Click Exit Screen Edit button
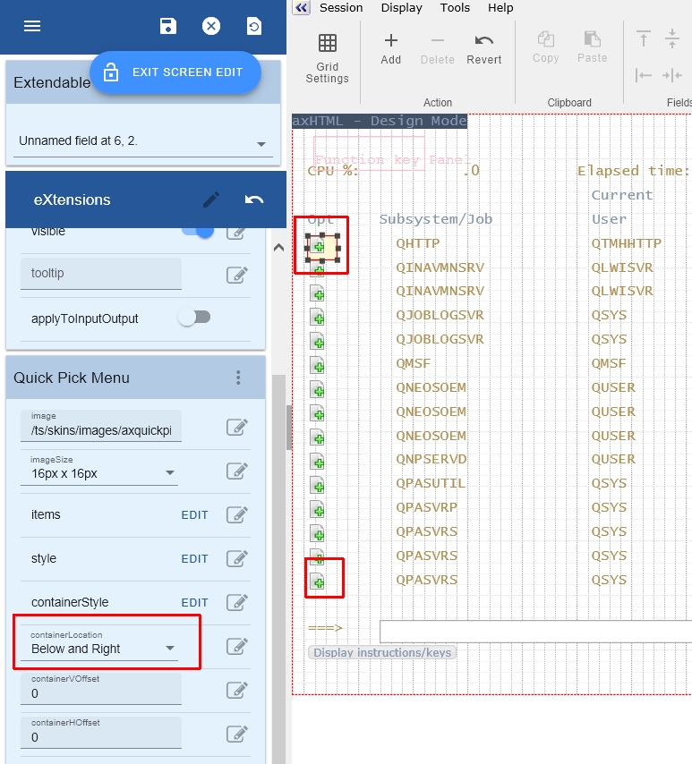The height and width of the screenshot is (764, 692). point(175,72)
